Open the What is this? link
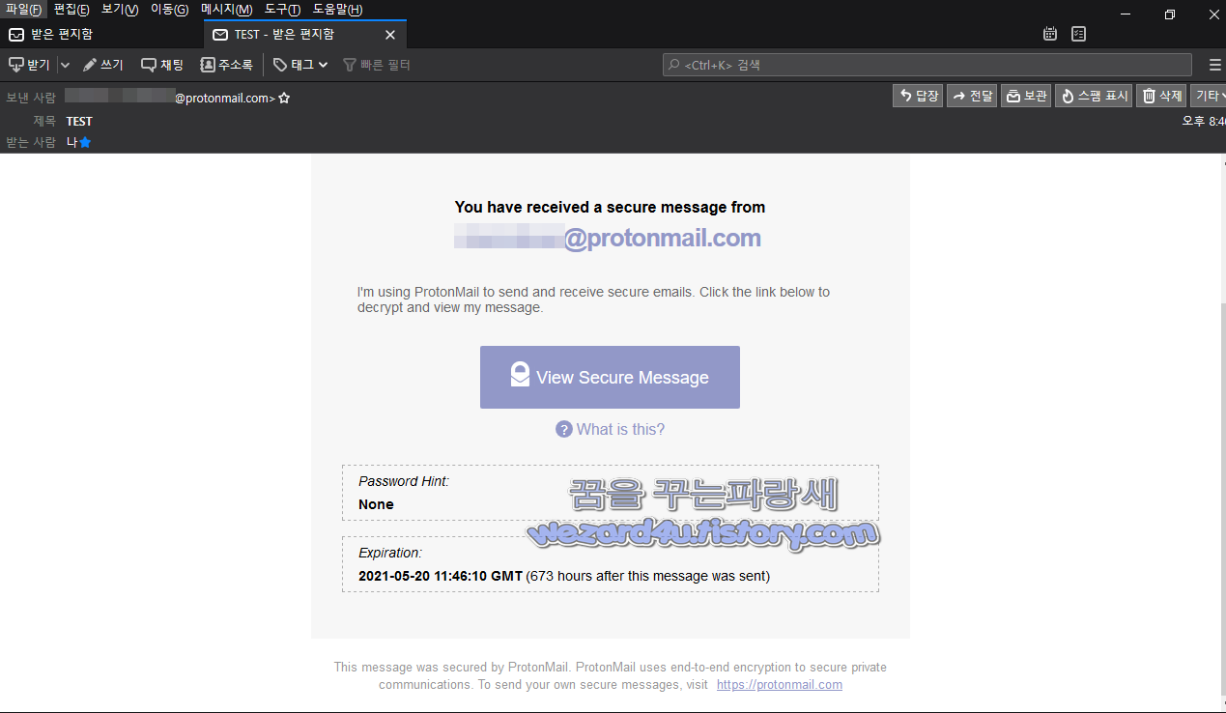Image resolution: width=1226 pixels, height=713 pixels. pos(620,429)
